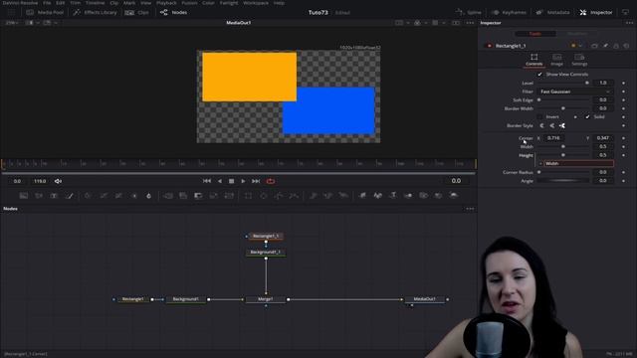Select the Modifiers inspector tab
637x358 pixels.
pyautogui.click(x=577, y=34)
